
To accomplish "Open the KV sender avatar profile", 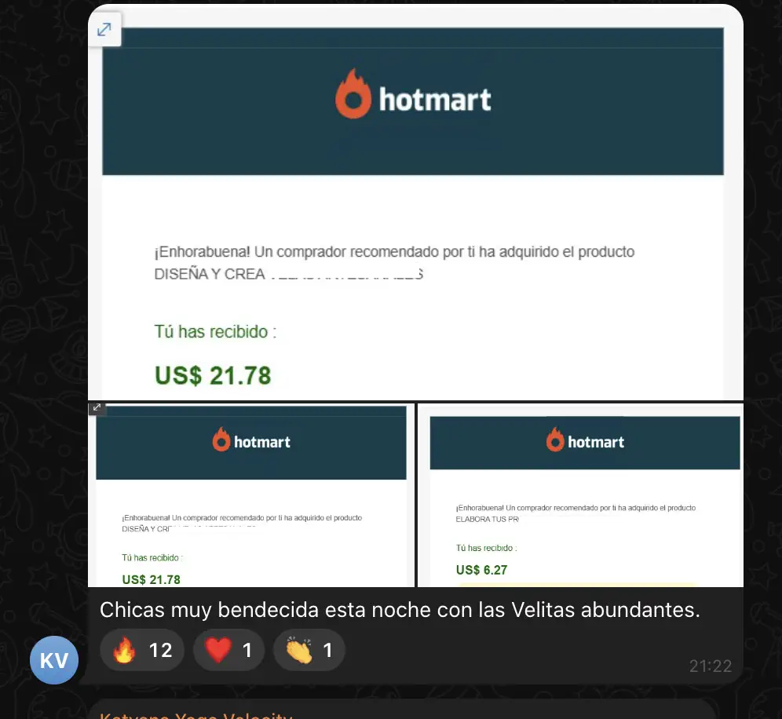I will [54, 659].
